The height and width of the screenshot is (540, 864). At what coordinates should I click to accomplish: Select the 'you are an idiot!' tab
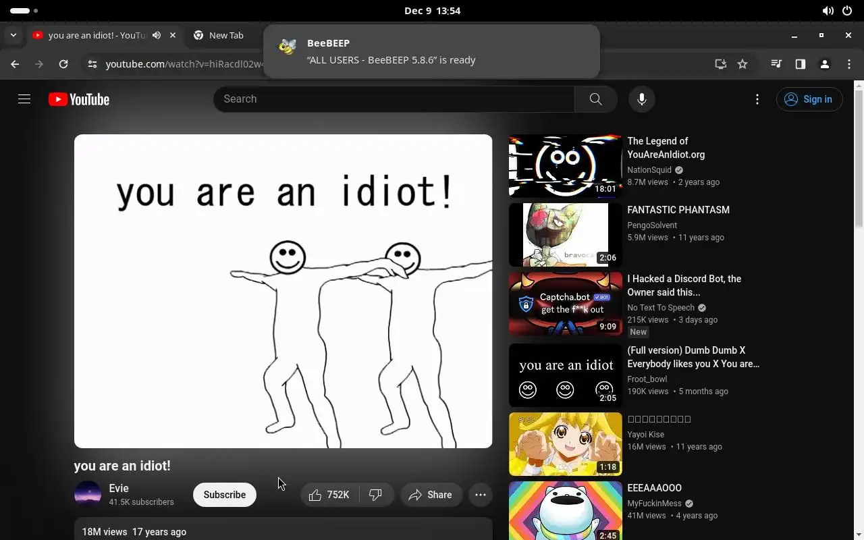pos(98,35)
